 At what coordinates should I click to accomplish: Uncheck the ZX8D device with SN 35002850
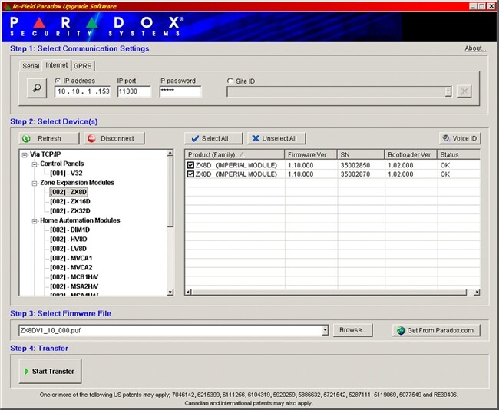click(x=191, y=164)
